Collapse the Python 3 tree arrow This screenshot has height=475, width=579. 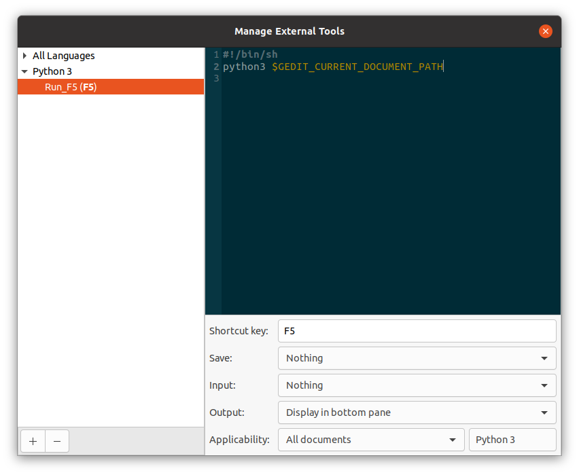pyautogui.click(x=25, y=71)
